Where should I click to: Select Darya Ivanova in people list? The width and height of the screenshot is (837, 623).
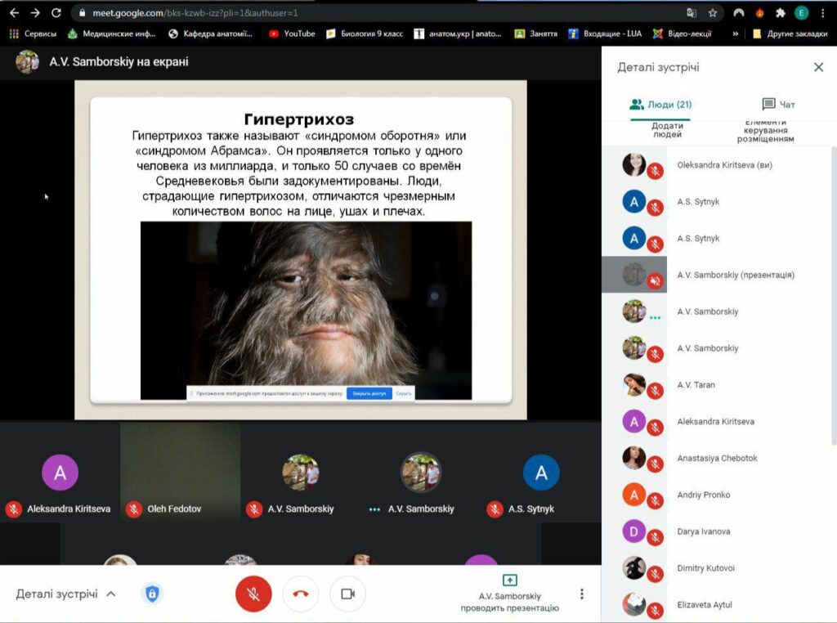[718, 531]
